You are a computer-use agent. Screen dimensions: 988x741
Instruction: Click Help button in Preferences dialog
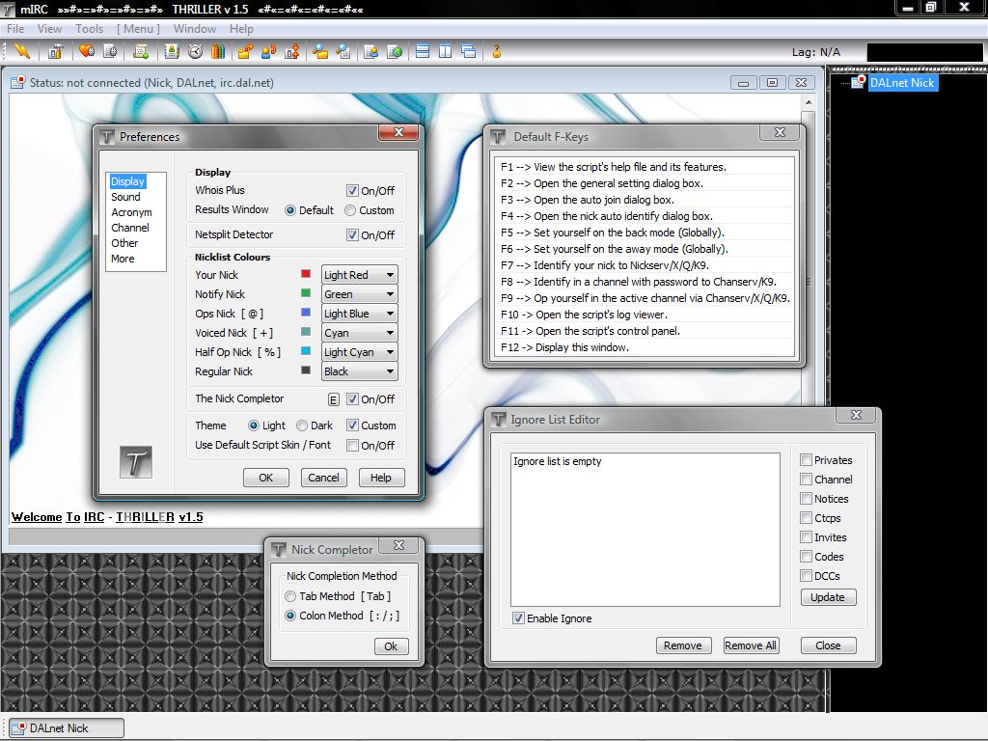coord(381,478)
